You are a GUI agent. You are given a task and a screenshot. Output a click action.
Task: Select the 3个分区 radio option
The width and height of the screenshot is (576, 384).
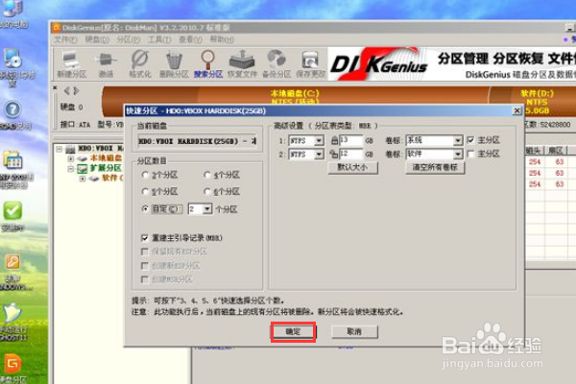point(145,175)
